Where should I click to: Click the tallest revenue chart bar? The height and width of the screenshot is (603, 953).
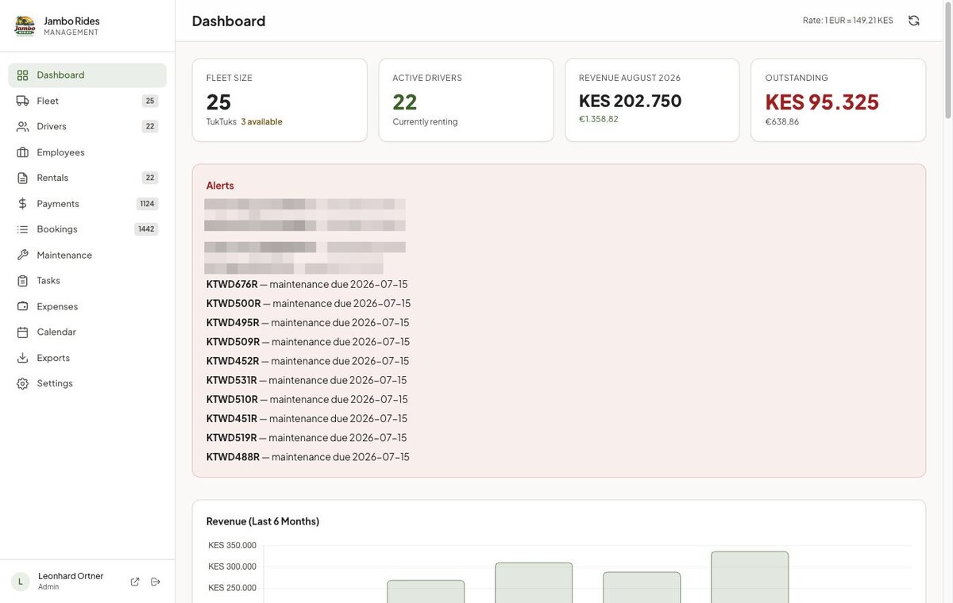coord(750,577)
